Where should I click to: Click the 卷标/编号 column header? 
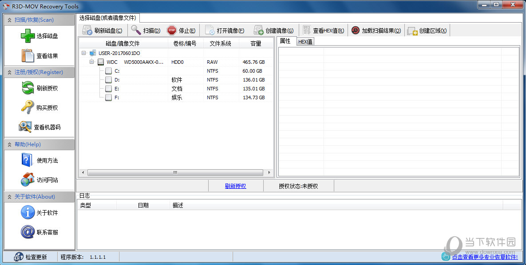(185, 43)
